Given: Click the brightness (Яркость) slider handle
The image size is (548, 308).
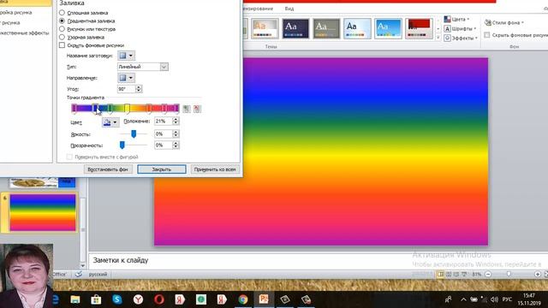Looking at the screenshot, I should pos(134,133).
